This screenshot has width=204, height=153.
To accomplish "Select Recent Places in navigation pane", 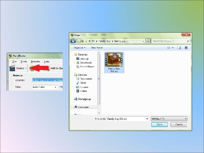I will tap(85, 67).
